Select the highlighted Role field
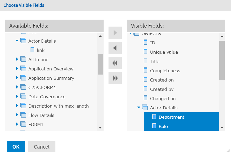 181,126
